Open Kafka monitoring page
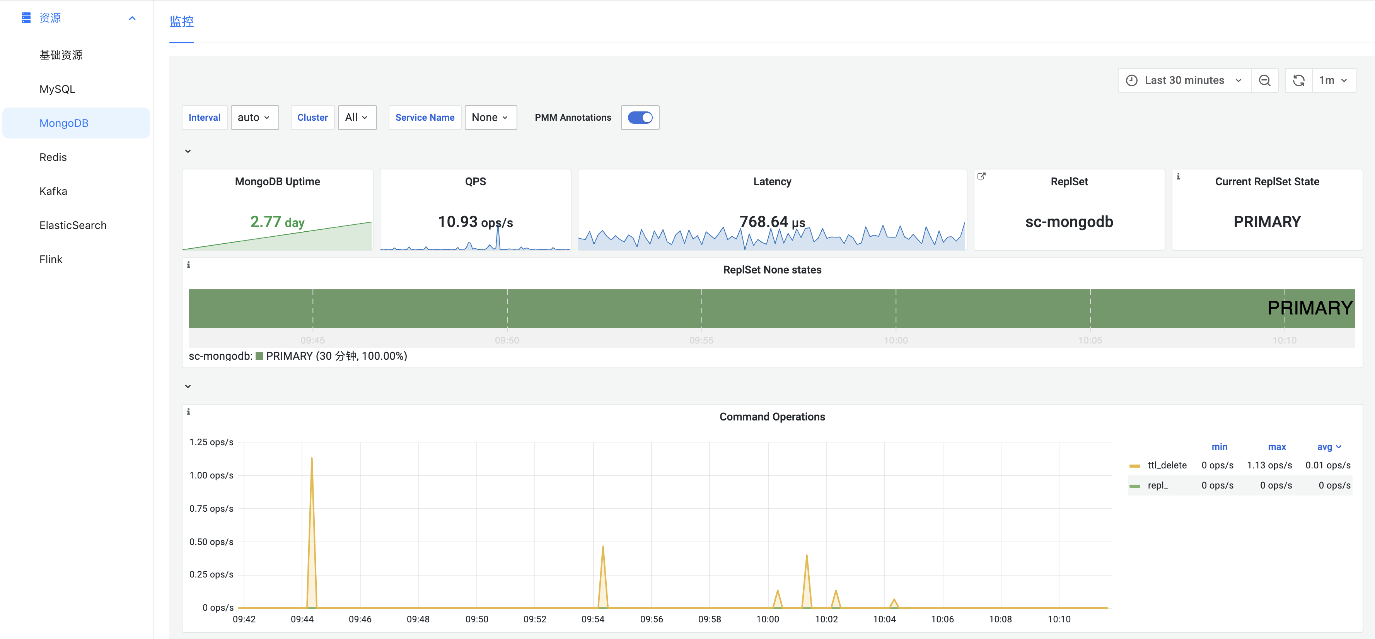This screenshot has height=639, width=1375. pyautogui.click(x=53, y=191)
